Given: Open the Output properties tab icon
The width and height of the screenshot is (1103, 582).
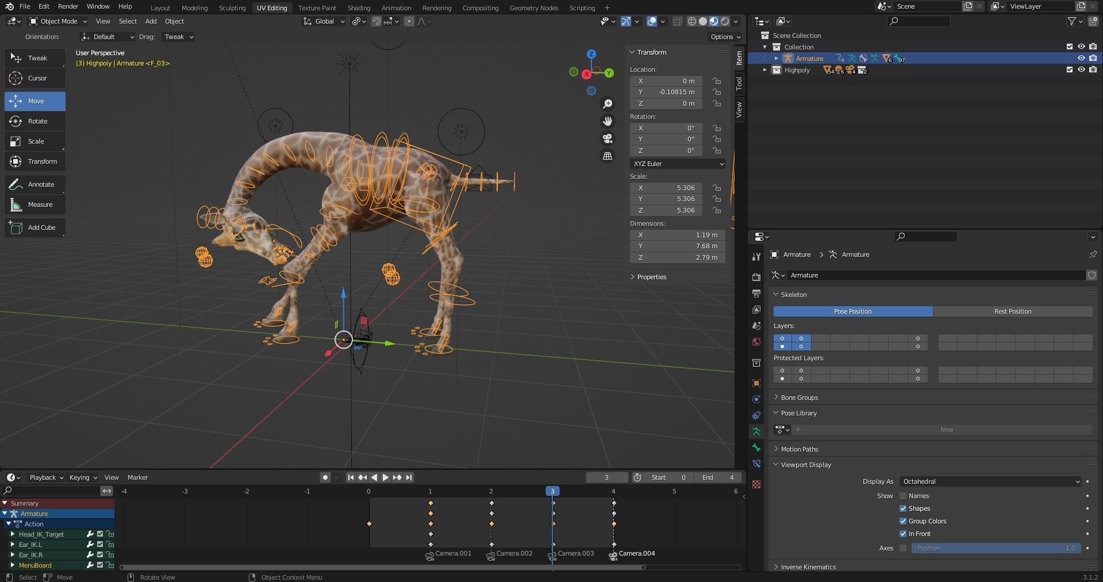Looking at the screenshot, I should point(756,293).
